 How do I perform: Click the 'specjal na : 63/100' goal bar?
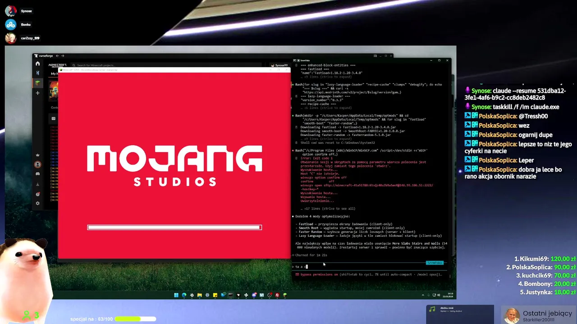113,319
